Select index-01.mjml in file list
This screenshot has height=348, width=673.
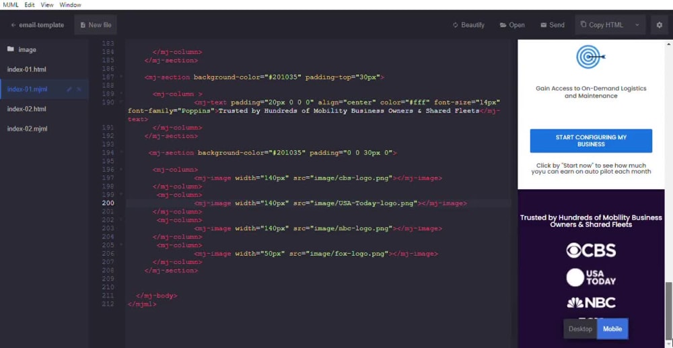(28, 90)
